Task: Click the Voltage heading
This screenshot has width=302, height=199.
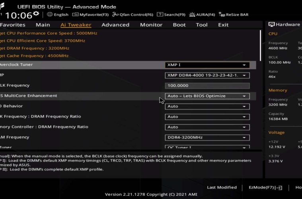Action: point(277,133)
